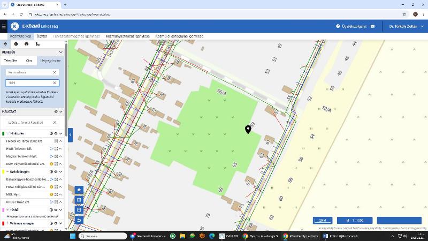Zoom to extent of OPUS TIGÁZ Zrt.
The width and height of the screenshot is (428, 241).
[x=56, y=202]
